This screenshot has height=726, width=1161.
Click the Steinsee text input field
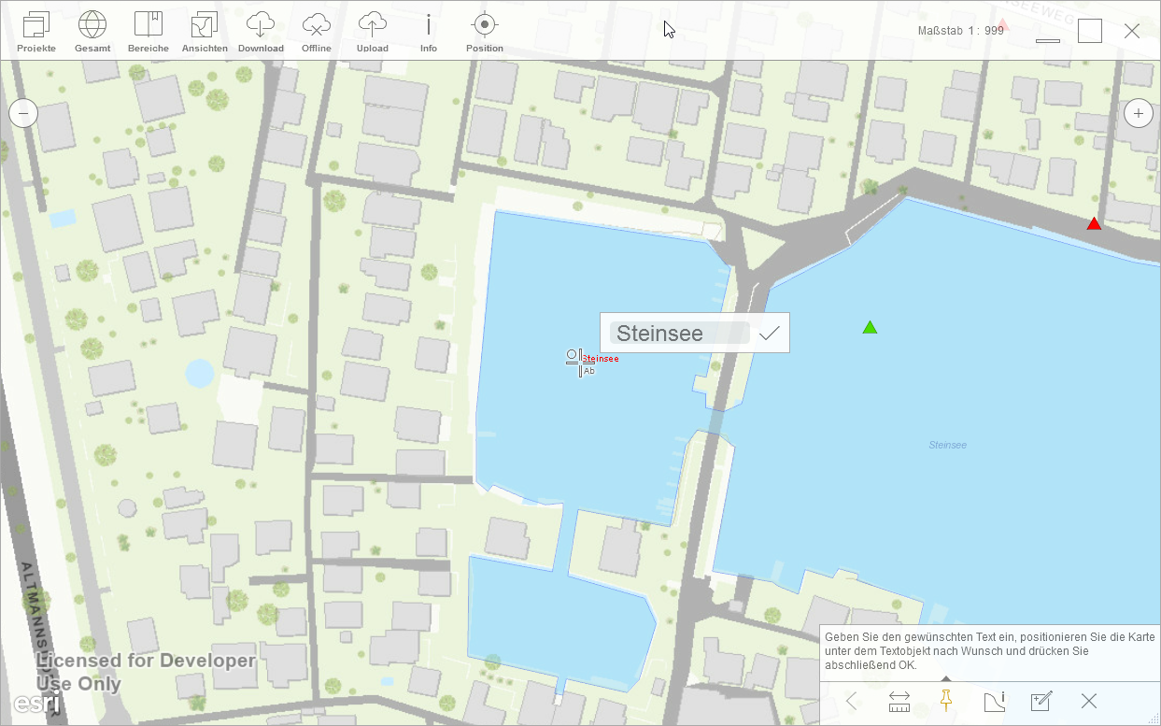(x=679, y=334)
